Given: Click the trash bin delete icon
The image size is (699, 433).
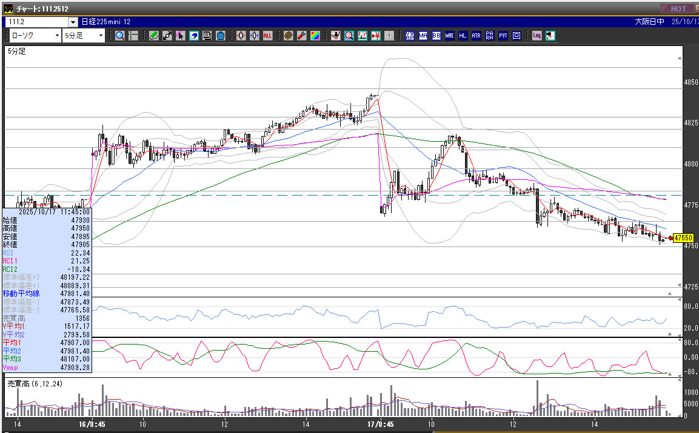Looking at the screenshot, I should point(220,36).
